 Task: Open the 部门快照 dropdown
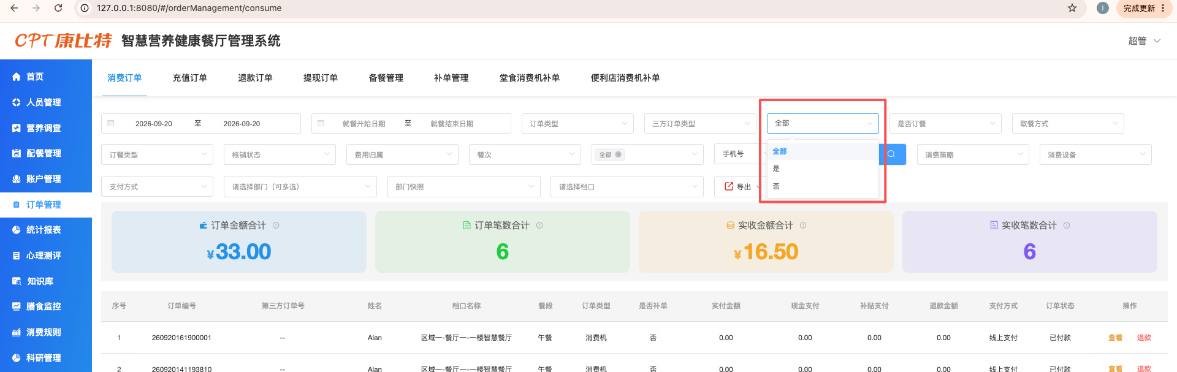[x=464, y=186]
